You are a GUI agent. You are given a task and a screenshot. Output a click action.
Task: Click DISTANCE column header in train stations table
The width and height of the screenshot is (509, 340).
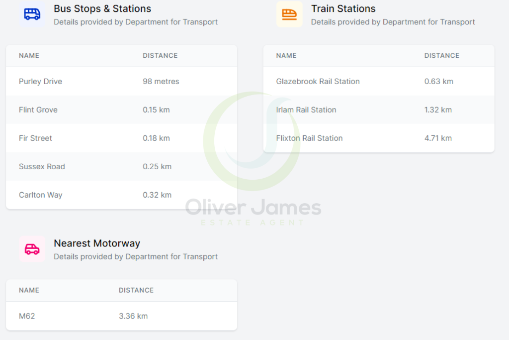(441, 56)
